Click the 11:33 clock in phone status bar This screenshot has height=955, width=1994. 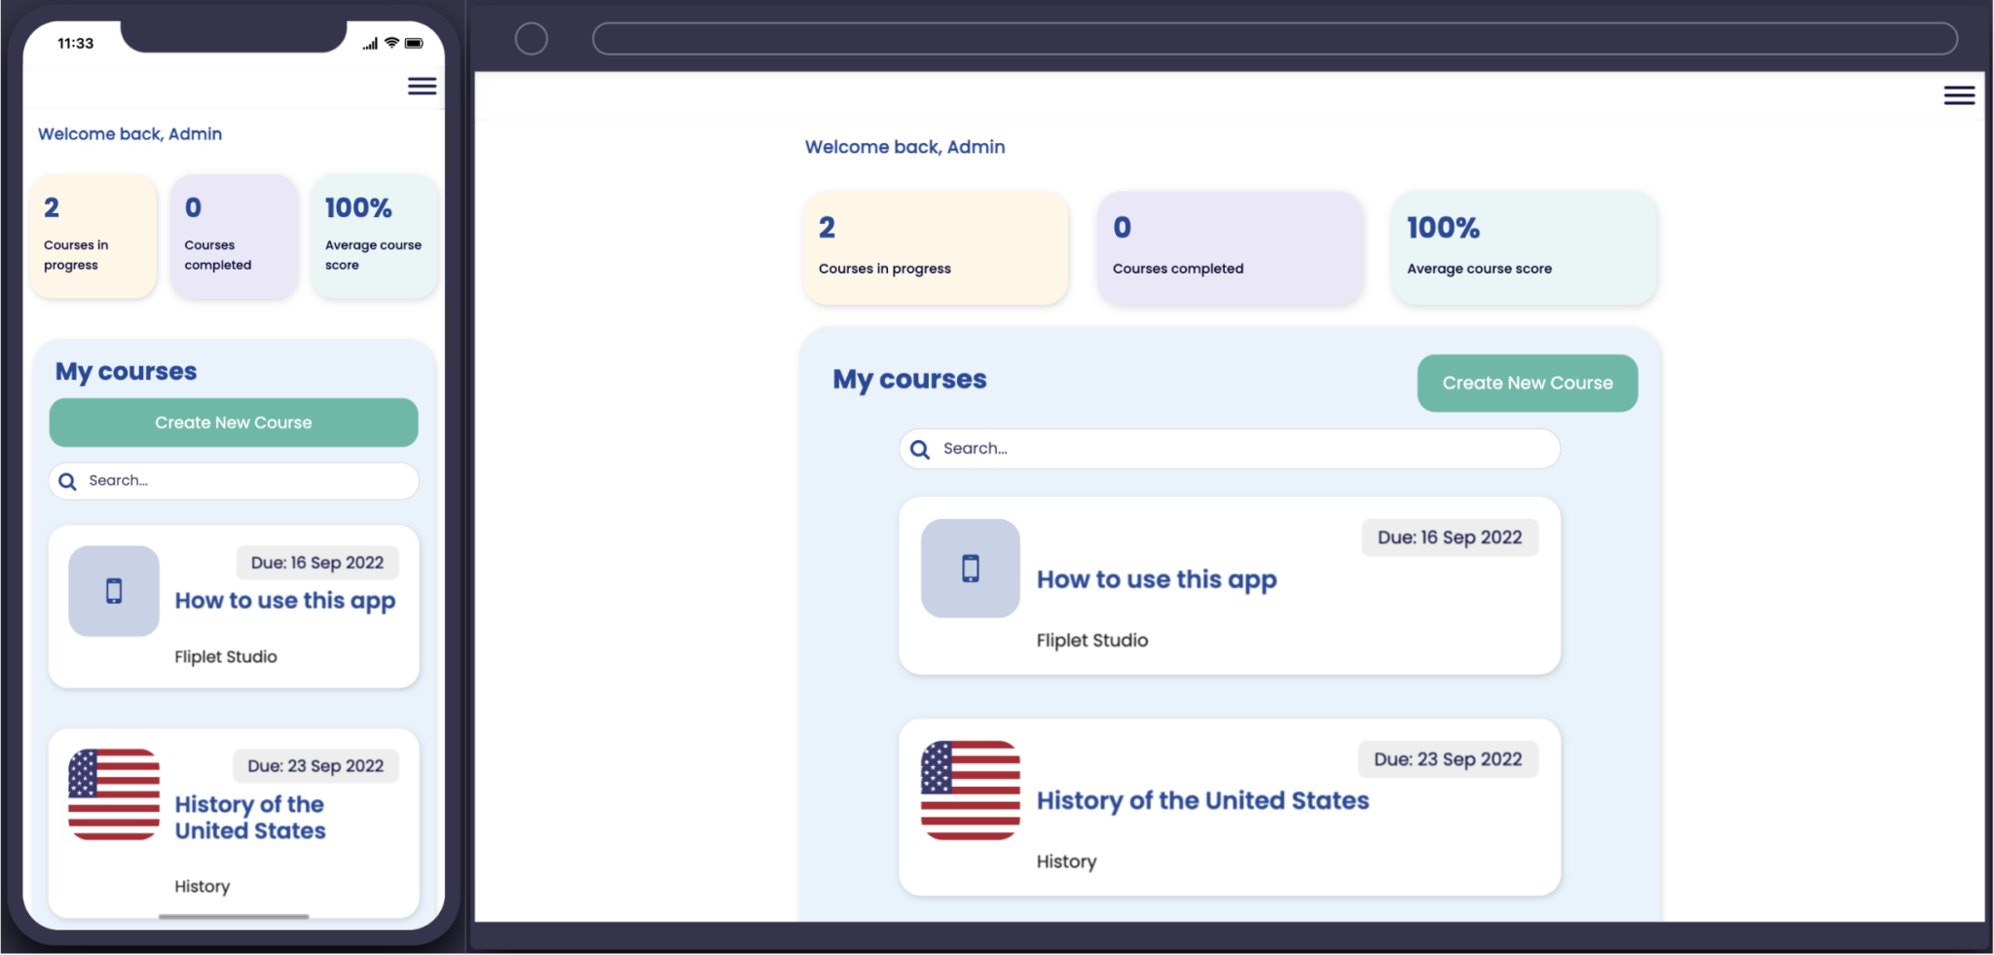[x=76, y=43]
